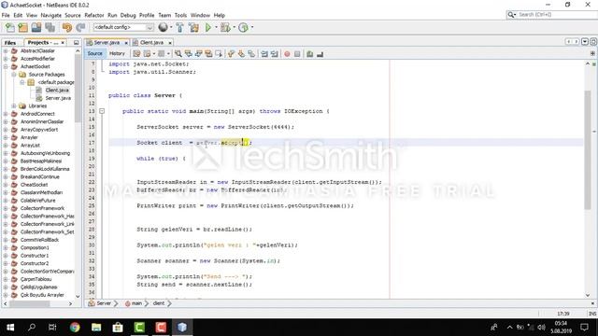Click the Undo arrow icon
The image size is (598, 336).
[x=67, y=27]
